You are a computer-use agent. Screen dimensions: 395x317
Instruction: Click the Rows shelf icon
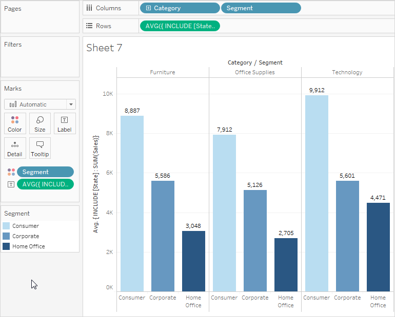coord(89,26)
